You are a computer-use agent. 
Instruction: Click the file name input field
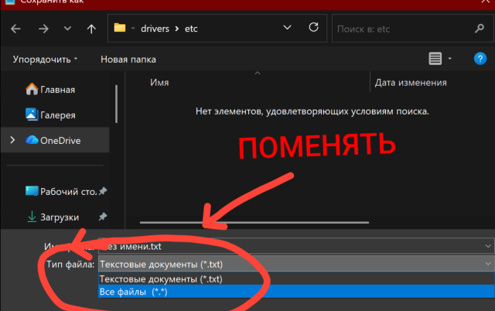[296, 246]
